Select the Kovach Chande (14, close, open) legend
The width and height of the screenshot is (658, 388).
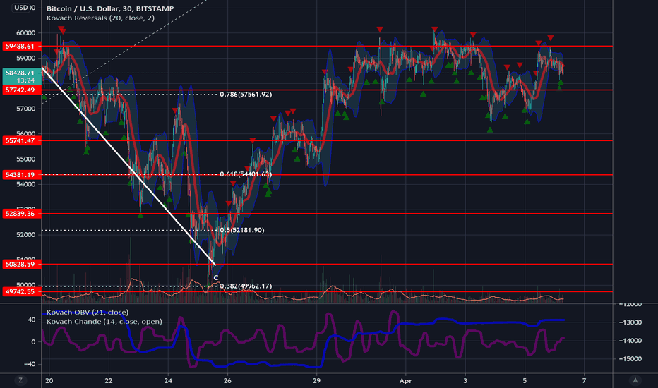coord(104,321)
